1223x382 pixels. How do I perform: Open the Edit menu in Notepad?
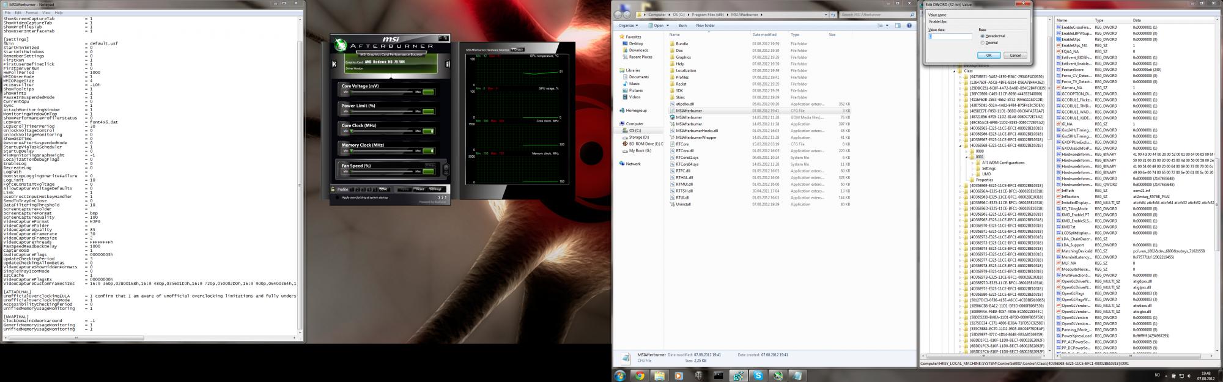coord(18,12)
